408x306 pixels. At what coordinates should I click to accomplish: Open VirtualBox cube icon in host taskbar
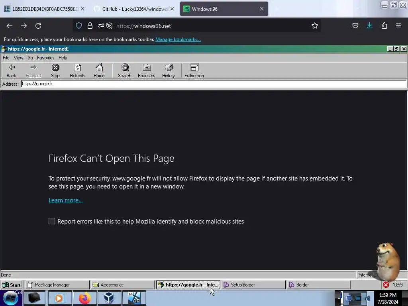109,298
